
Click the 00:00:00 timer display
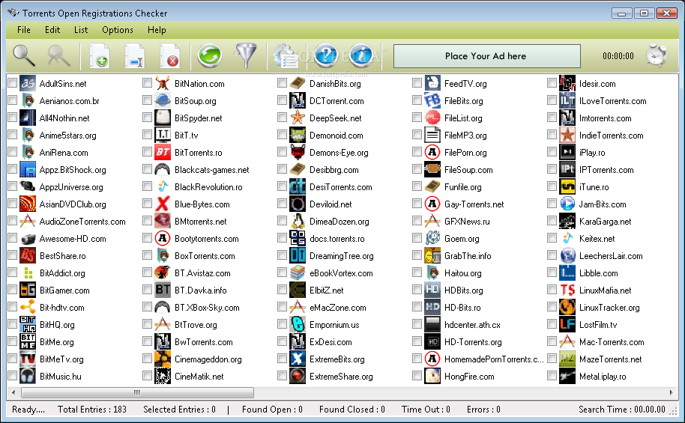coord(618,56)
